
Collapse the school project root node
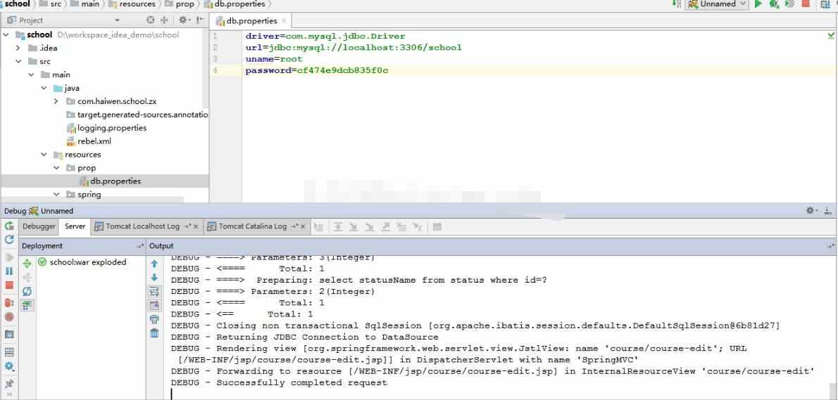tap(6, 34)
